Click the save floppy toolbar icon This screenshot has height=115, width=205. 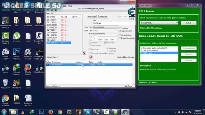(56, 10)
